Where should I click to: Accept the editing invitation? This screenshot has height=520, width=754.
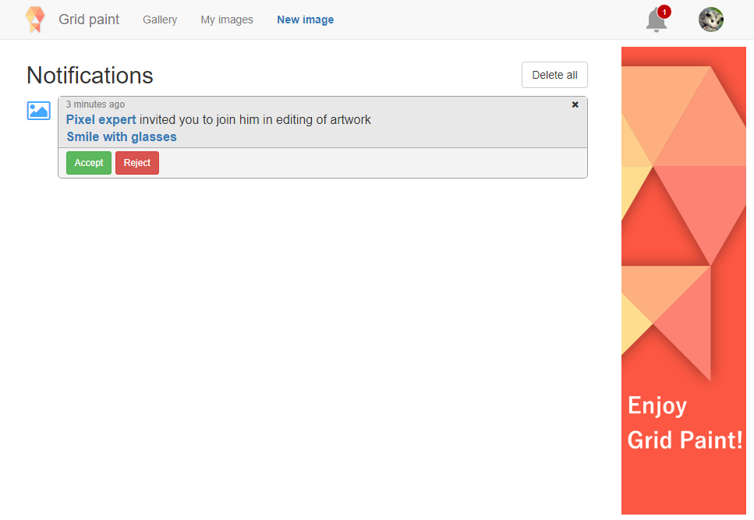tap(89, 163)
